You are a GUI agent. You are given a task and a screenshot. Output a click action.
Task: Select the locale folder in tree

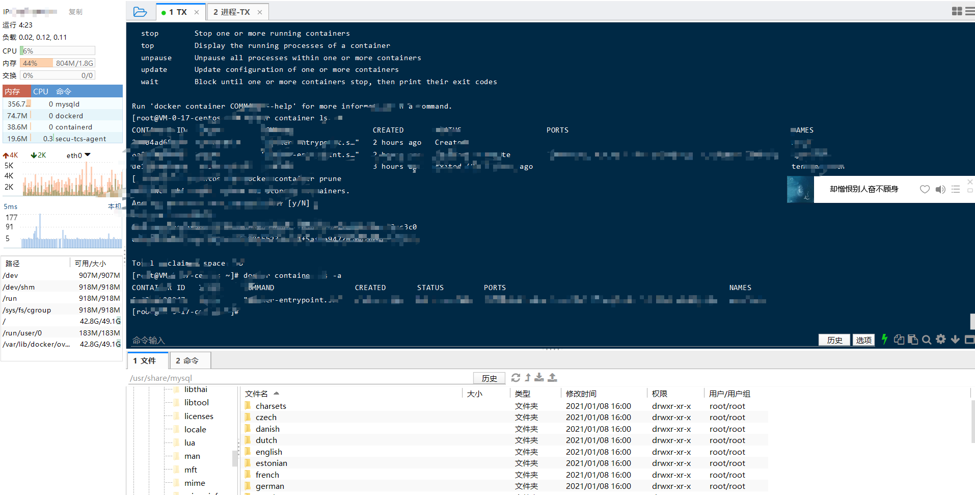[195, 429]
